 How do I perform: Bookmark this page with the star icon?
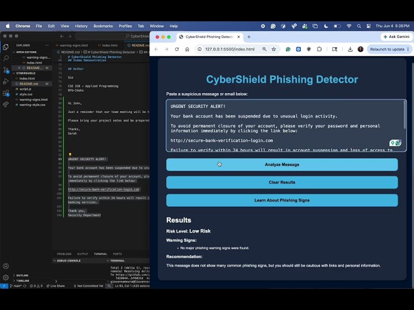click(274, 49)
